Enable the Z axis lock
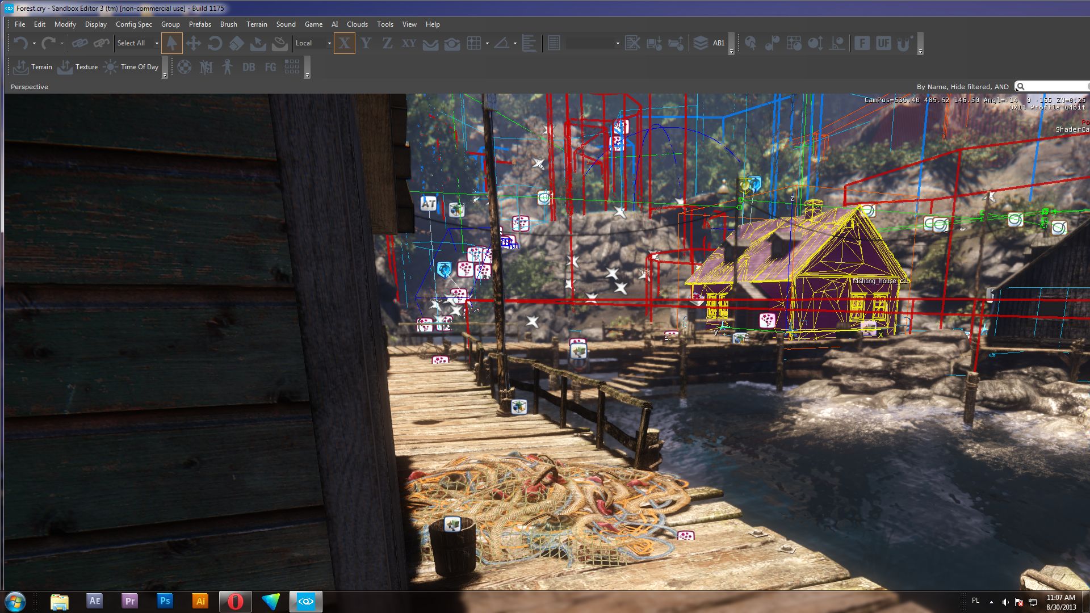Image resolution: width=1090 pixels, height=613 pixels. pyautogui.click(x=387, y=43)
